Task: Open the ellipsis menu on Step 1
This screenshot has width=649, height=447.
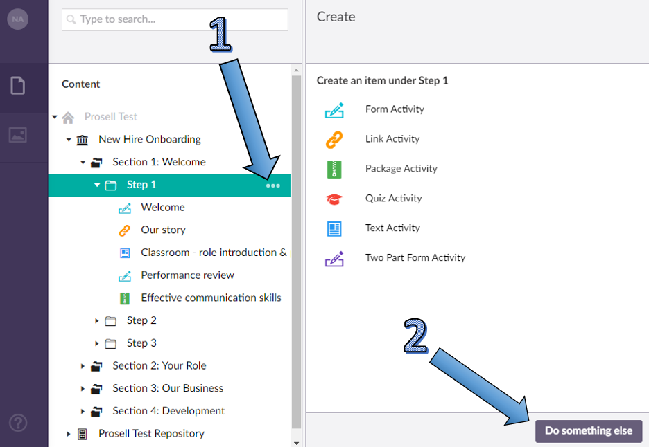Action: 273,185
